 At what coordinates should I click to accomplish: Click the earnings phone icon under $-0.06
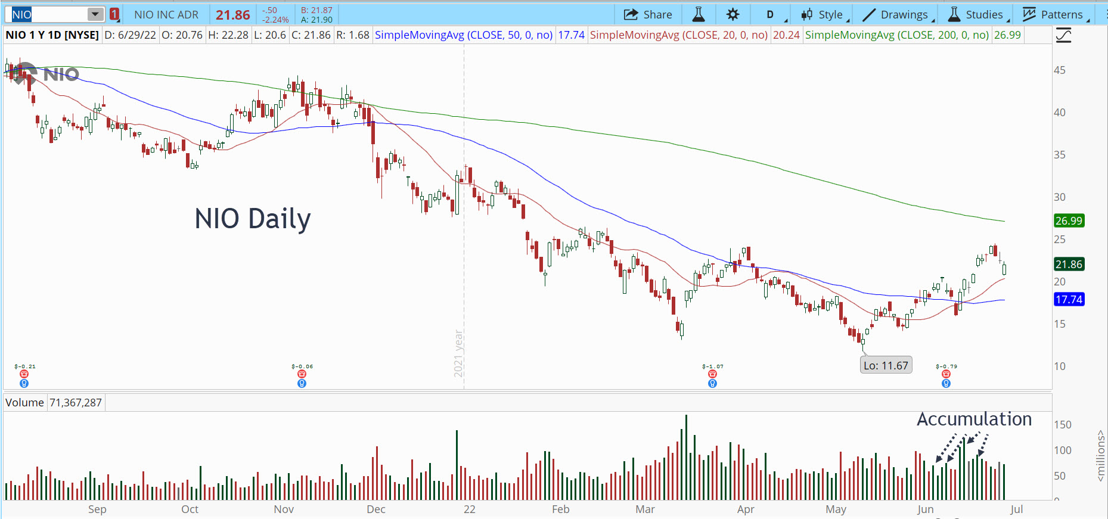302,374
